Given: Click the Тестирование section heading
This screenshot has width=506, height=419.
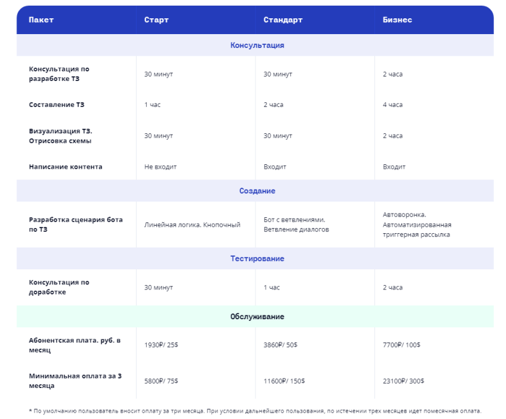Looking at the screenshot, I should point(257,258).
